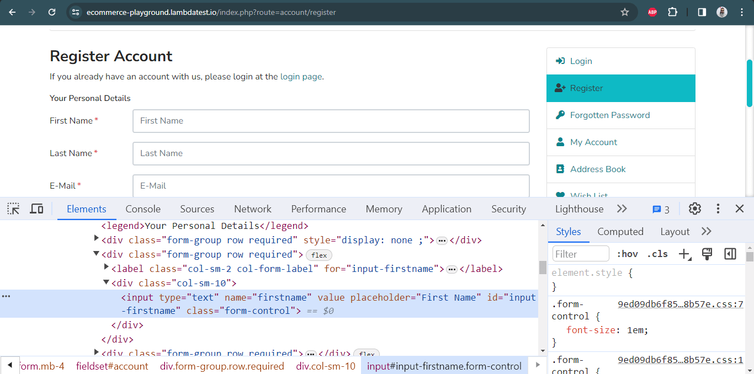Viewport: 754px width, 374px height.
Task: Open the login page link
Action: point(301,77)
